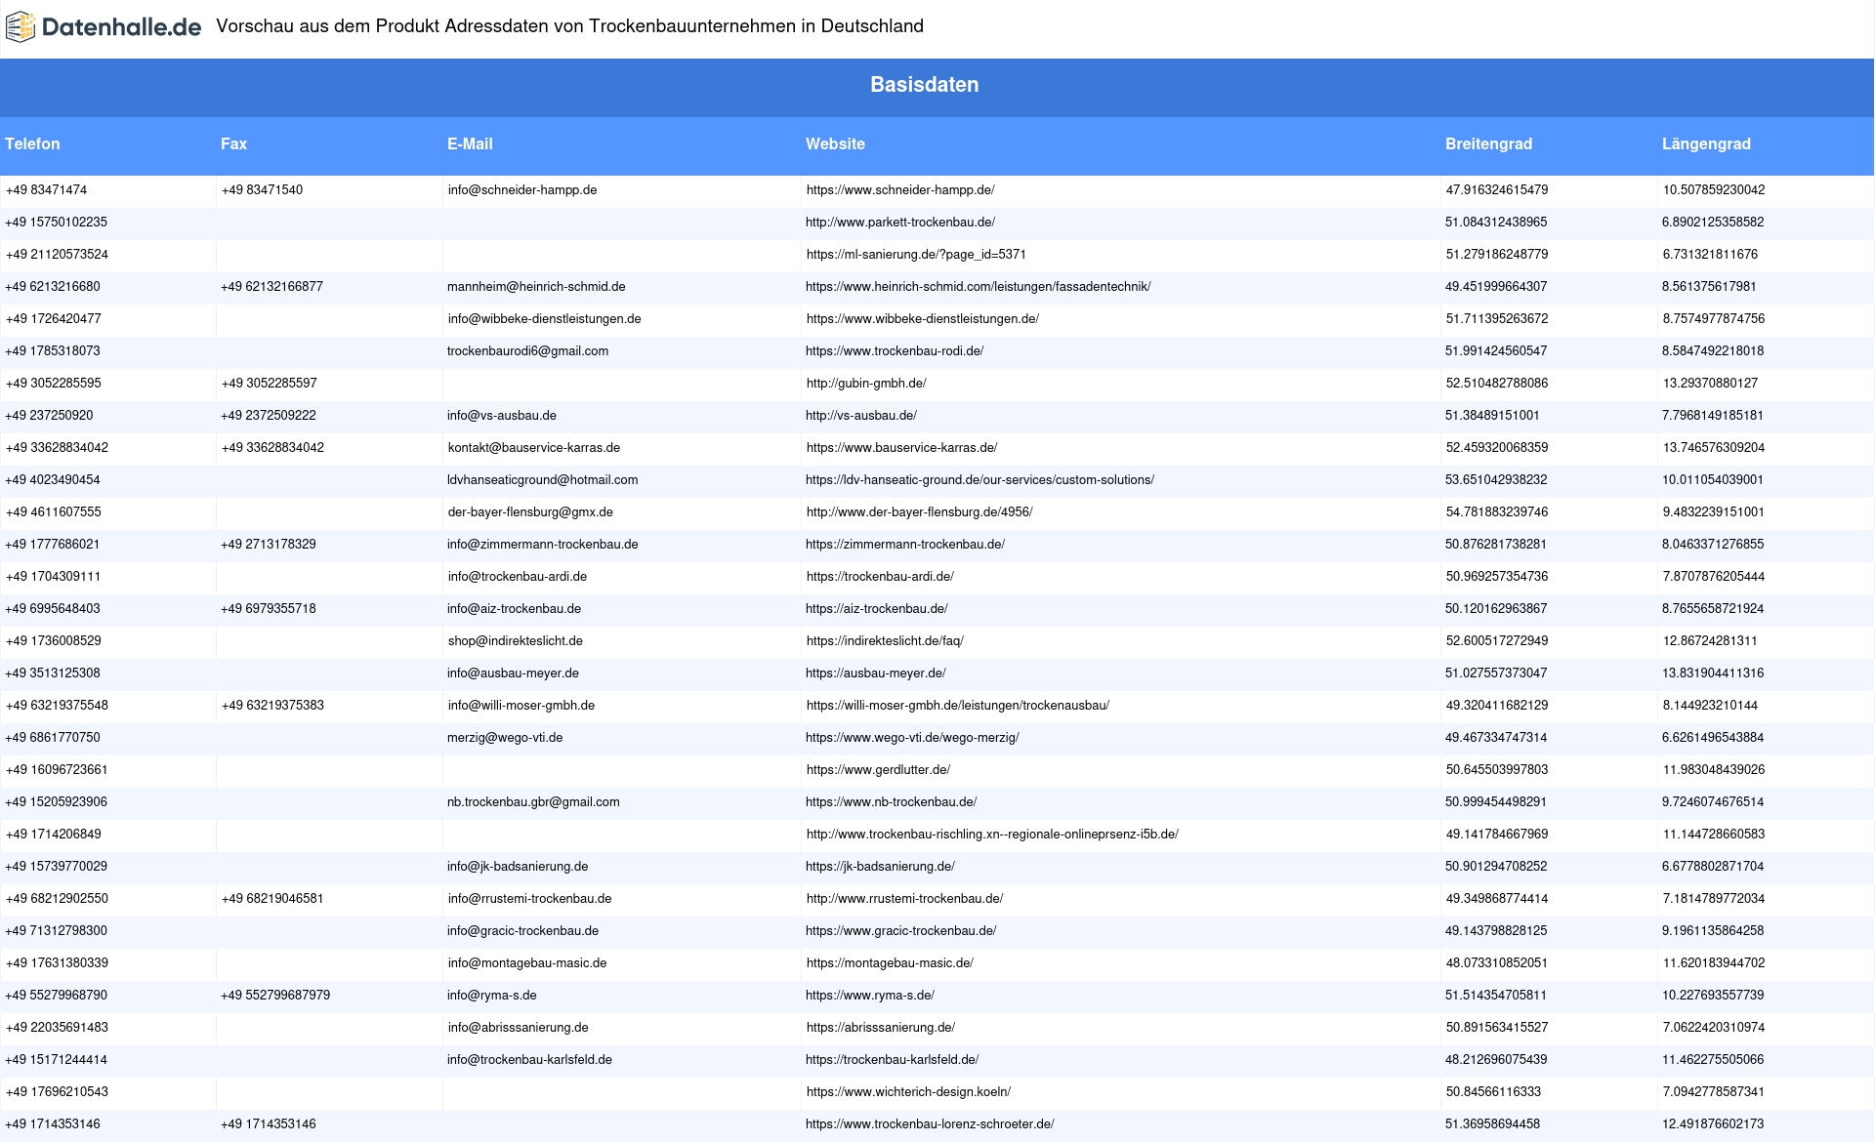Select phone number +49 83471474

(x=46, y=190)
